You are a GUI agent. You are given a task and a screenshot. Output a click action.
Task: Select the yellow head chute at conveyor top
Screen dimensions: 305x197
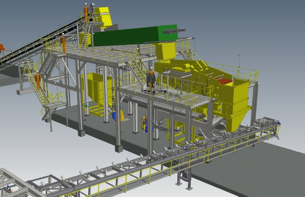point(103,18)
